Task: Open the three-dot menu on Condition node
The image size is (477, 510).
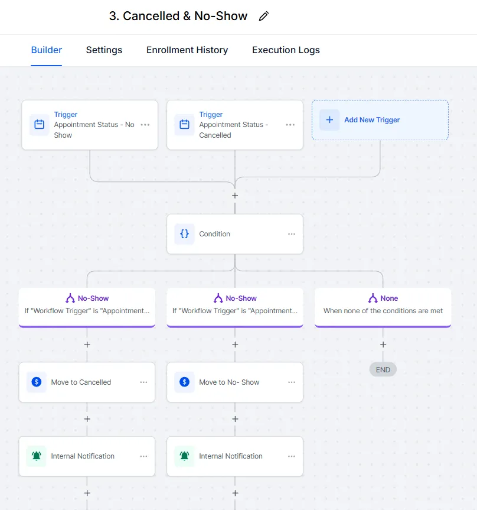Action: (292, 234)
